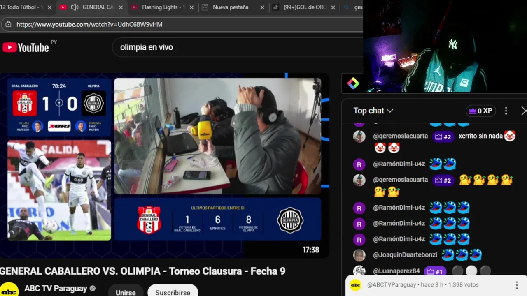The image size is (527, 296).
Task: Close the Nueva pestaña tab
Action: pos(262,7)
